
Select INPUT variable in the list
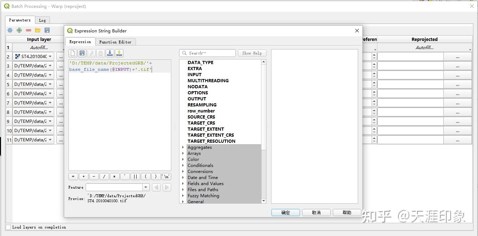pos(195,74)
